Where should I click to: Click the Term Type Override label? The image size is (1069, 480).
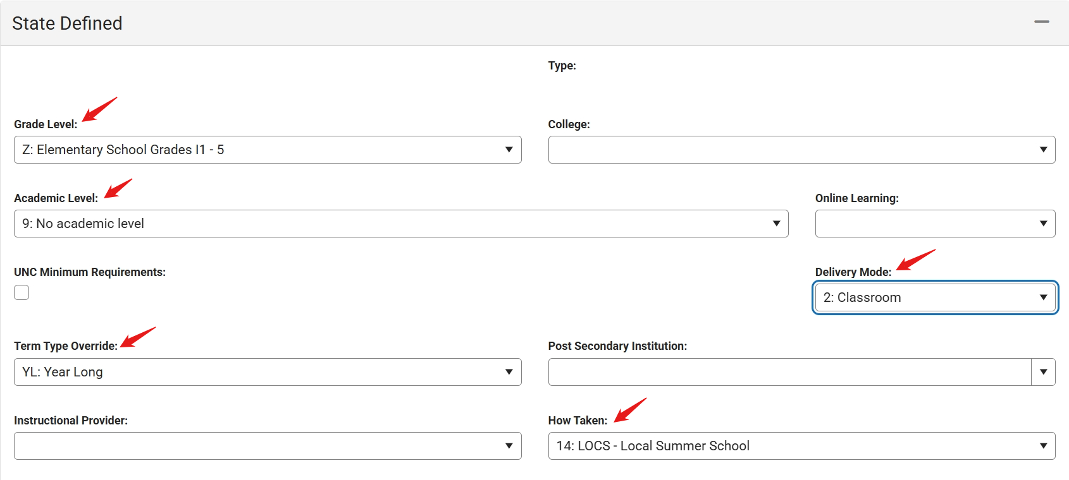click(66, 346)
